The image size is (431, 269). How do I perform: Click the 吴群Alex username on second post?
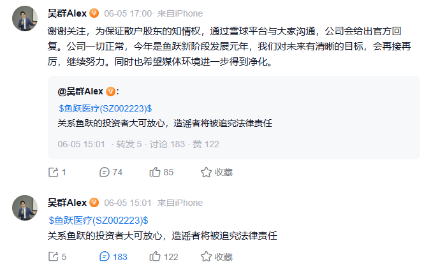click(67, 203)
